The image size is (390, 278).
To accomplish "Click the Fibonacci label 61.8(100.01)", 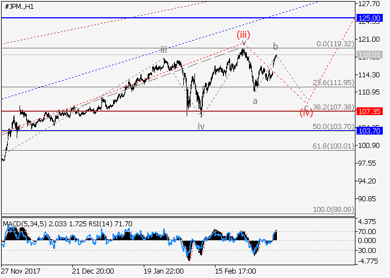I will [x=334, y=146].
